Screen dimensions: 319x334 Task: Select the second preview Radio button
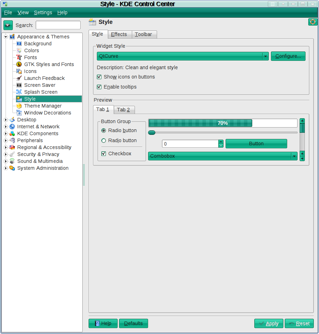(103, 141)
